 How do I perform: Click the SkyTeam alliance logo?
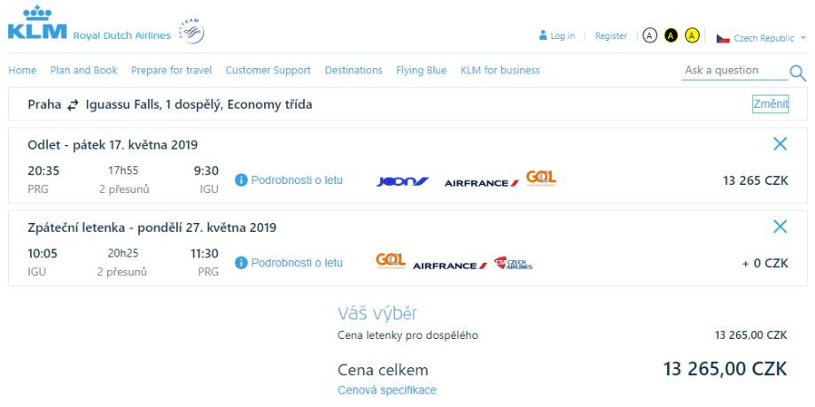tap(190, 30)
